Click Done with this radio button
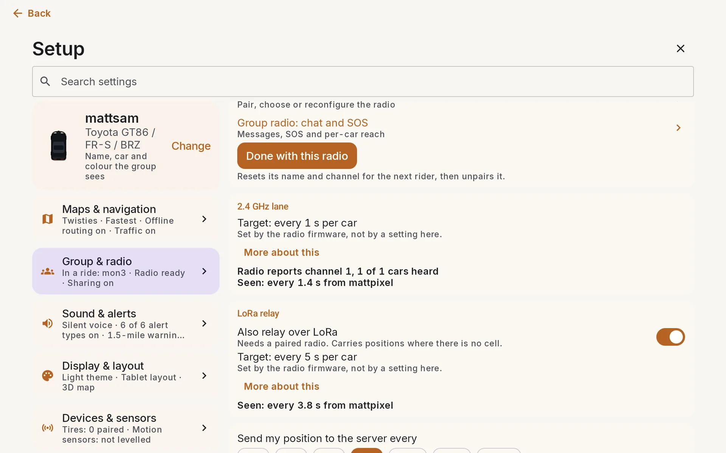Viewport: 726px width, 453px height. (297, 156)
